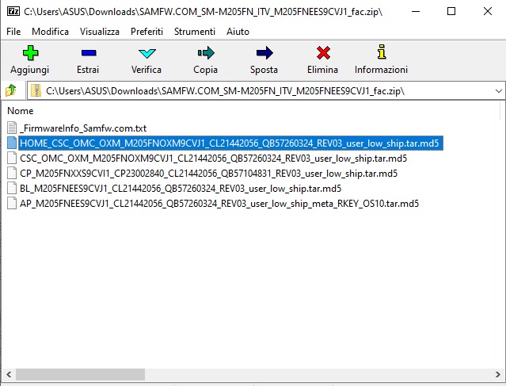506x386 pixels.
Task: Click the CP_M205FNXXS9CVI1 file icon
Action: coord(12,173)
